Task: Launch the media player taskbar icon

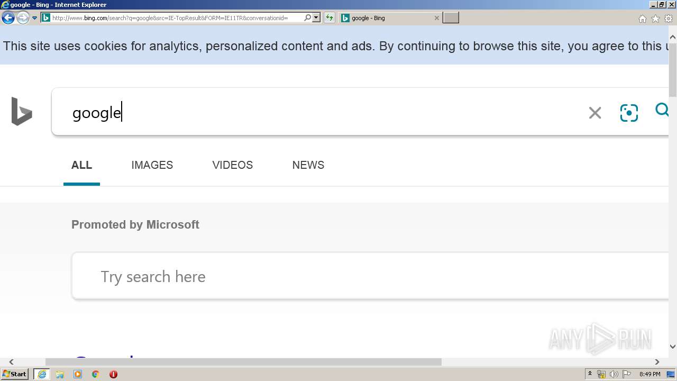Action: click(78, 374)
